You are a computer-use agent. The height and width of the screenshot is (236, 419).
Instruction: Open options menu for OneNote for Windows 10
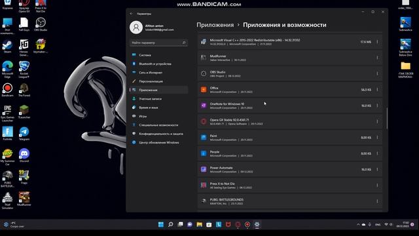coord(377,106)
